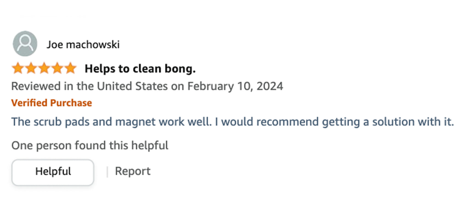Click the first star of the rating
The image size is (469, 210).
click(18, 68)
